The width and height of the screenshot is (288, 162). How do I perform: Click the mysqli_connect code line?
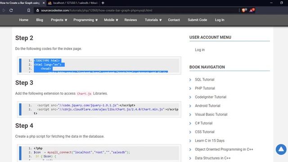click(x=82, y=152)
